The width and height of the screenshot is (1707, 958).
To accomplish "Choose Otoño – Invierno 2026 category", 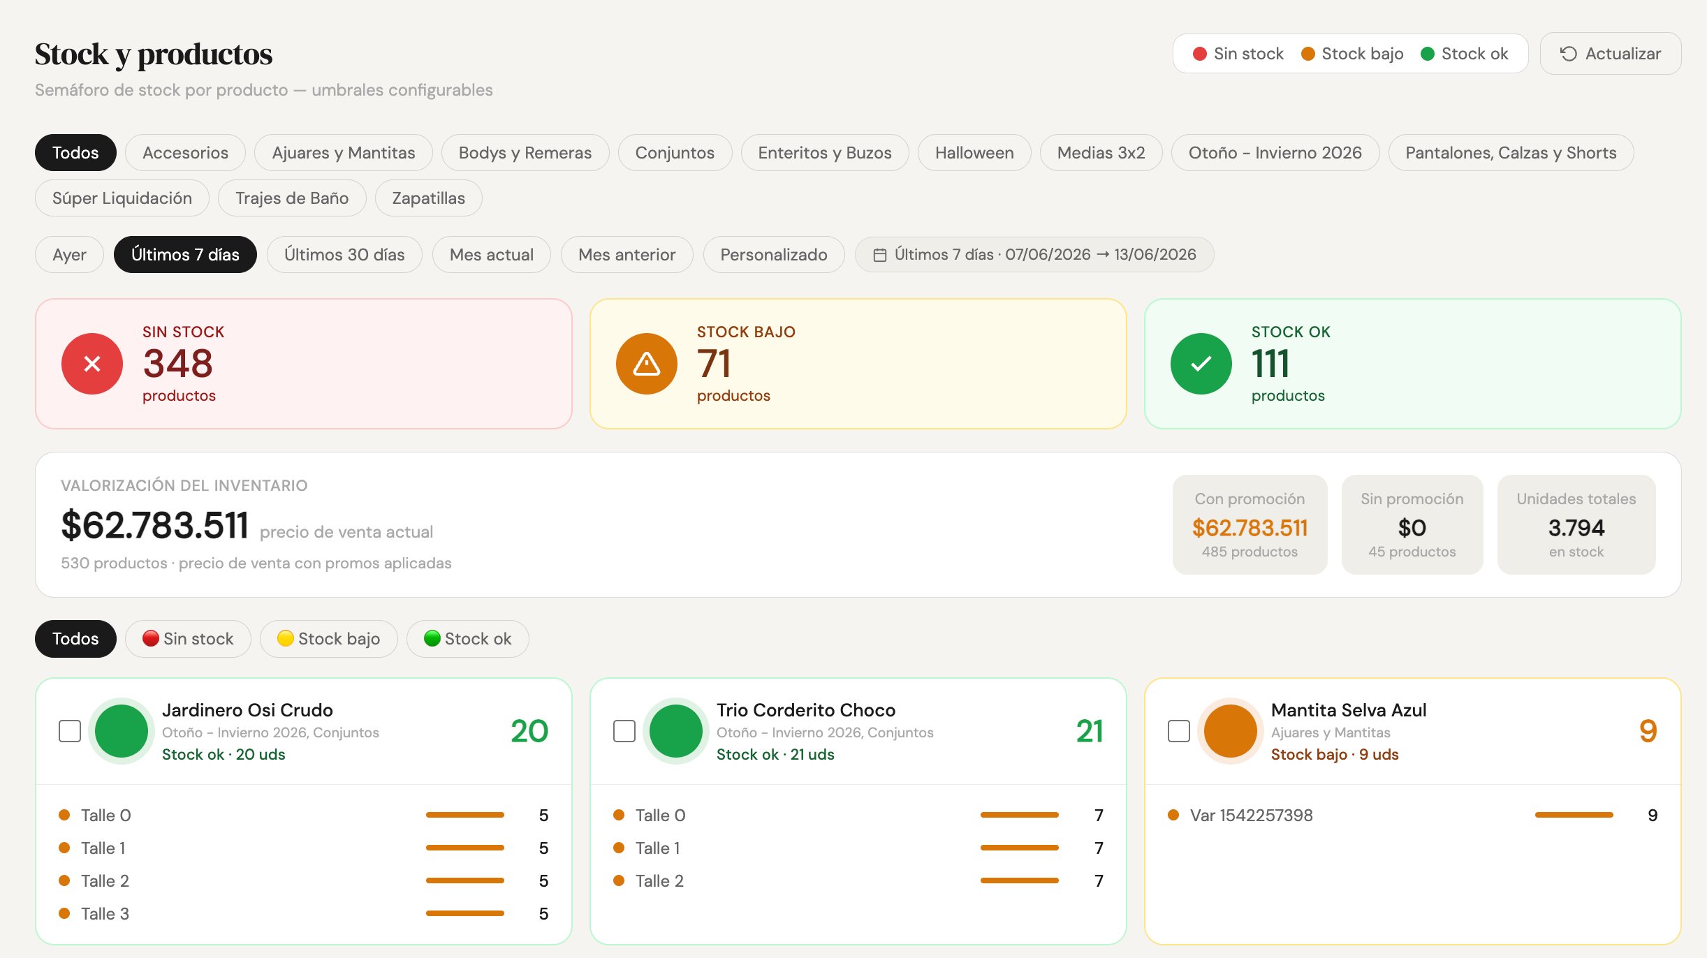I will click(1275, 152).
